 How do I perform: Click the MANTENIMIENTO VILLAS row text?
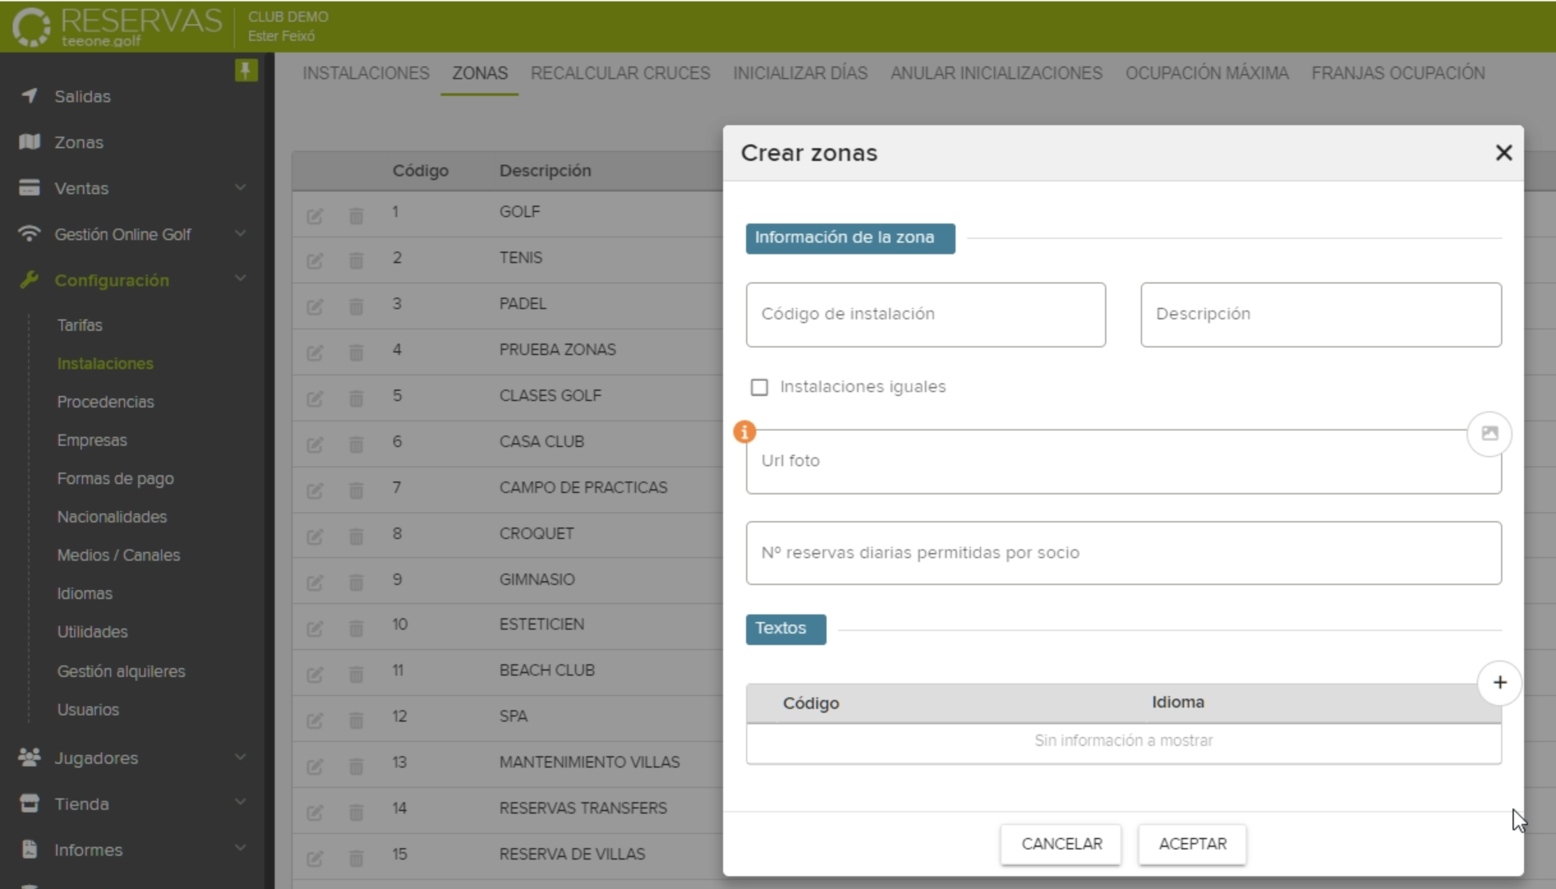(x=590, y=762)
